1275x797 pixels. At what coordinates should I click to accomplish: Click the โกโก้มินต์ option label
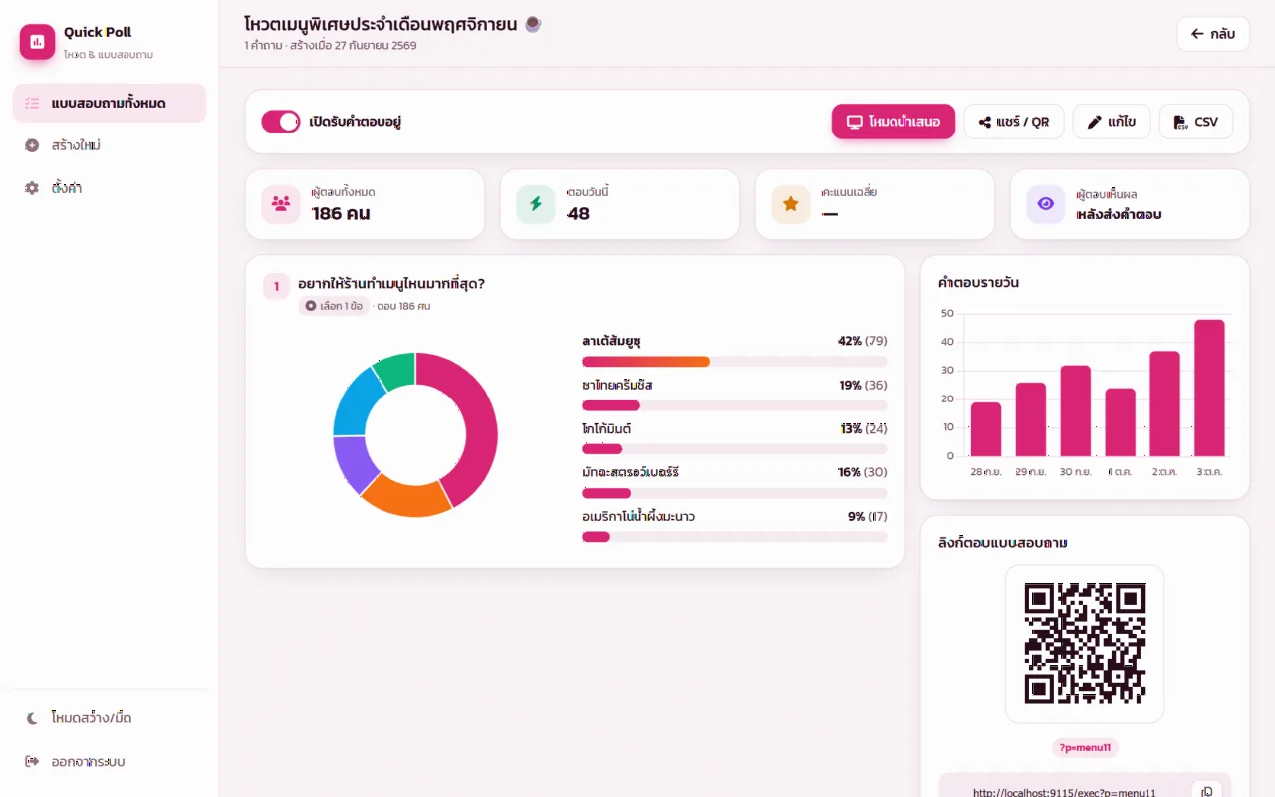[x=607, y=428]
